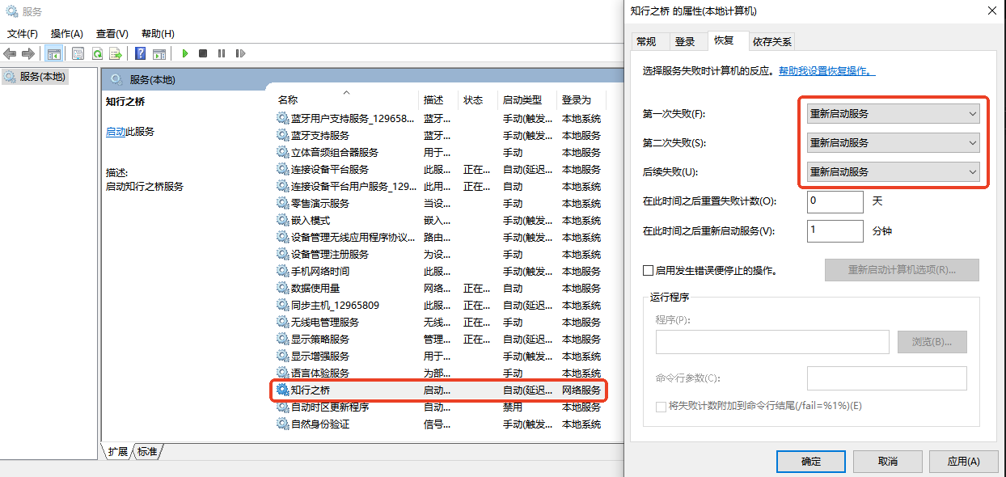Open the 操作(A) menu
This screenshot has width=1006, height=477.
pyautogui.click(x=66, y=34)
